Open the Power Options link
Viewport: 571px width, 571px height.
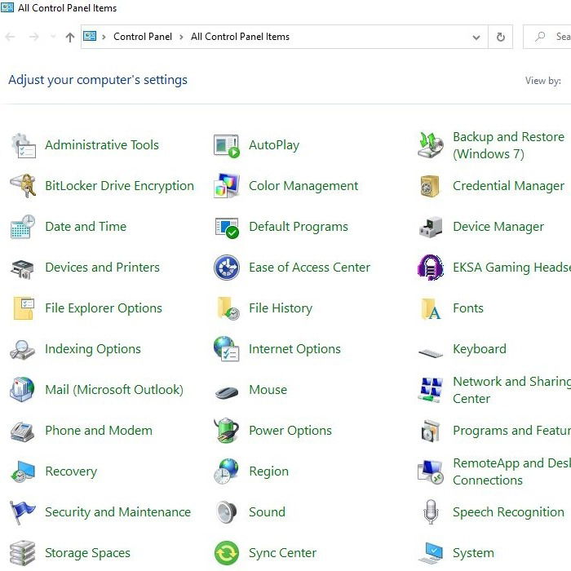point(290,431)
